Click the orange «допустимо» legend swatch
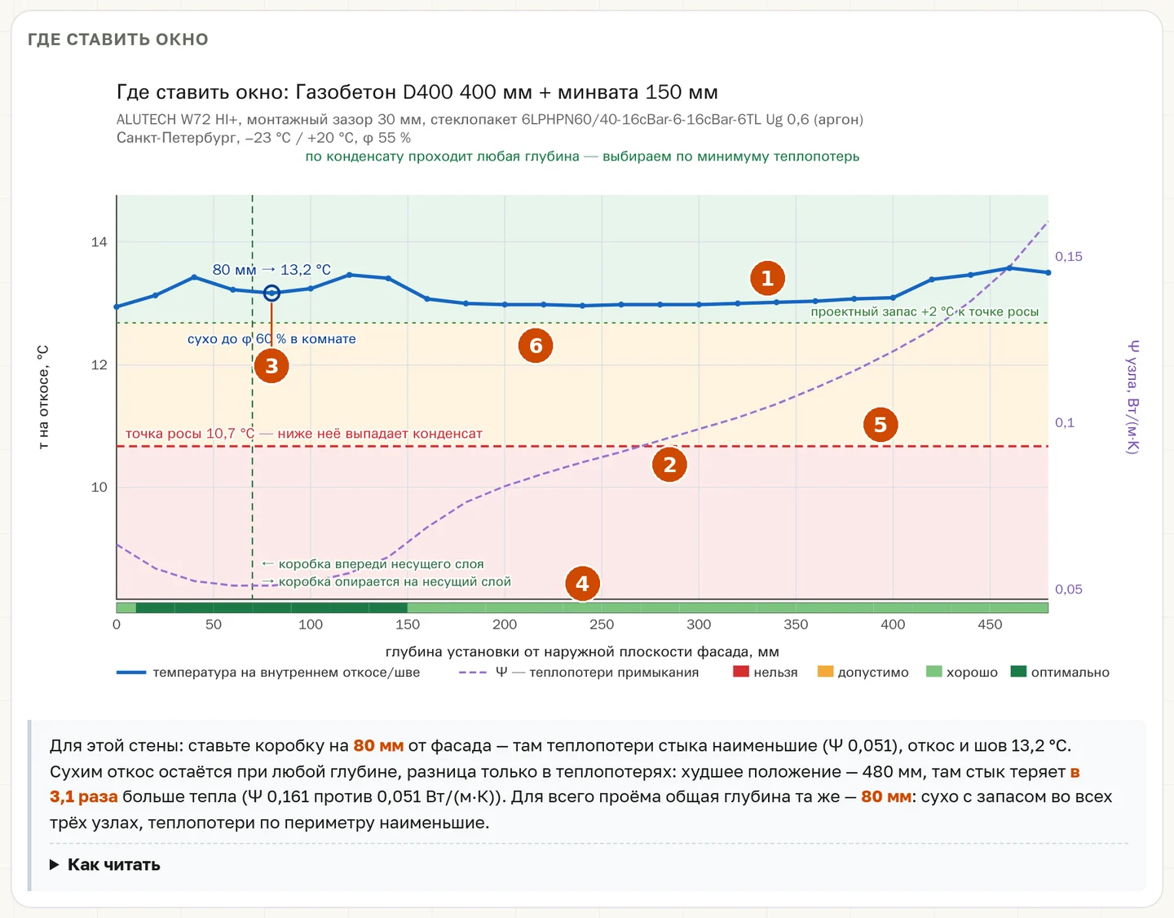The image size is (1174, 918). (826, 672)
